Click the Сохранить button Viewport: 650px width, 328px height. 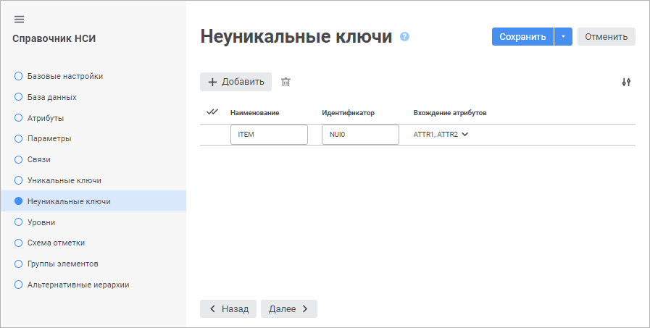click(522, 37)
